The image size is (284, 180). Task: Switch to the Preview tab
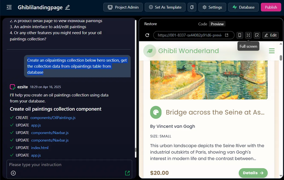[x=217, y=24]
